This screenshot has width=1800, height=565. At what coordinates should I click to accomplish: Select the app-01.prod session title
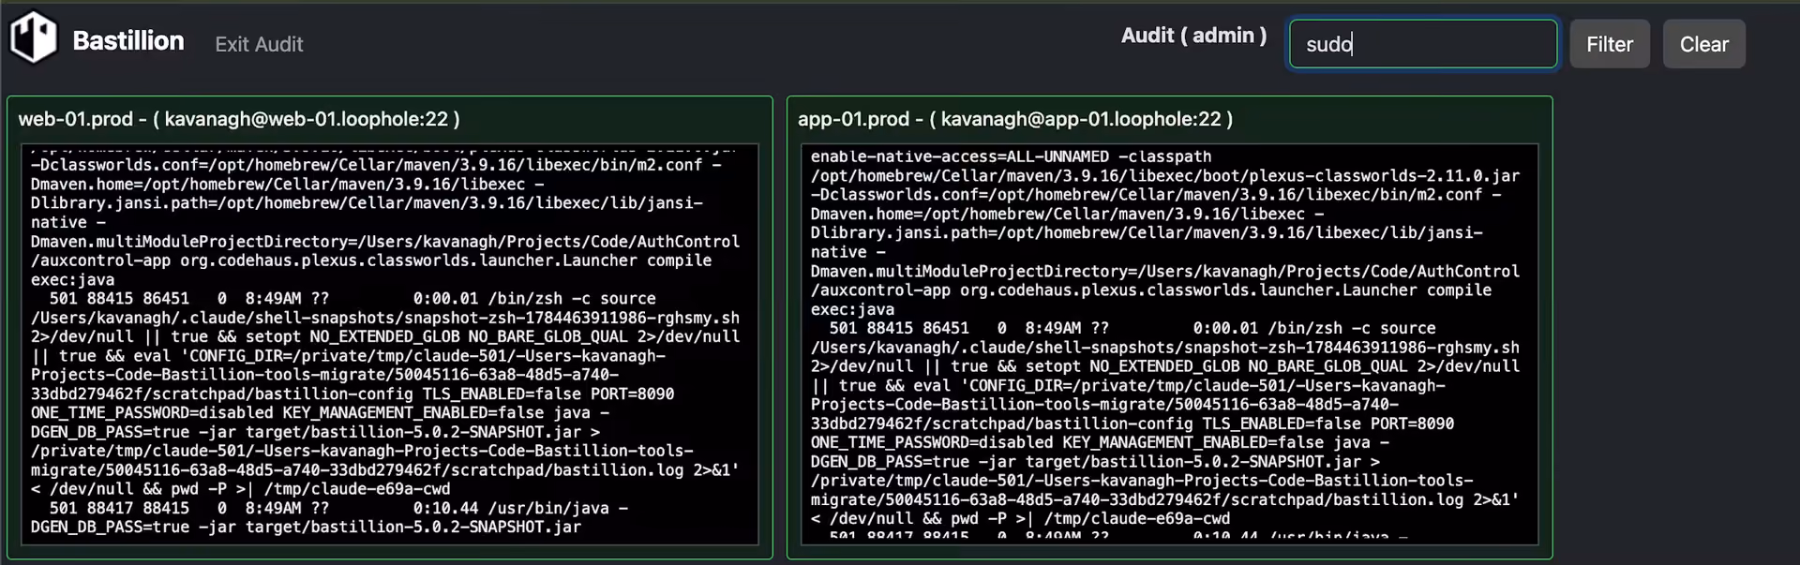pyautogui.click(x=1015, y=119)
